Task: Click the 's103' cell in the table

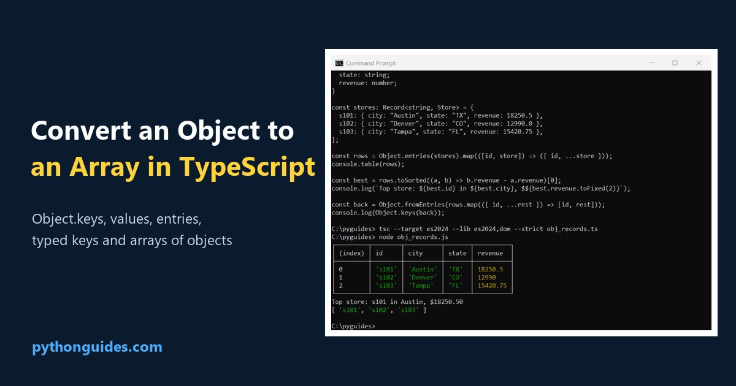Action: [x=386, y=286]
